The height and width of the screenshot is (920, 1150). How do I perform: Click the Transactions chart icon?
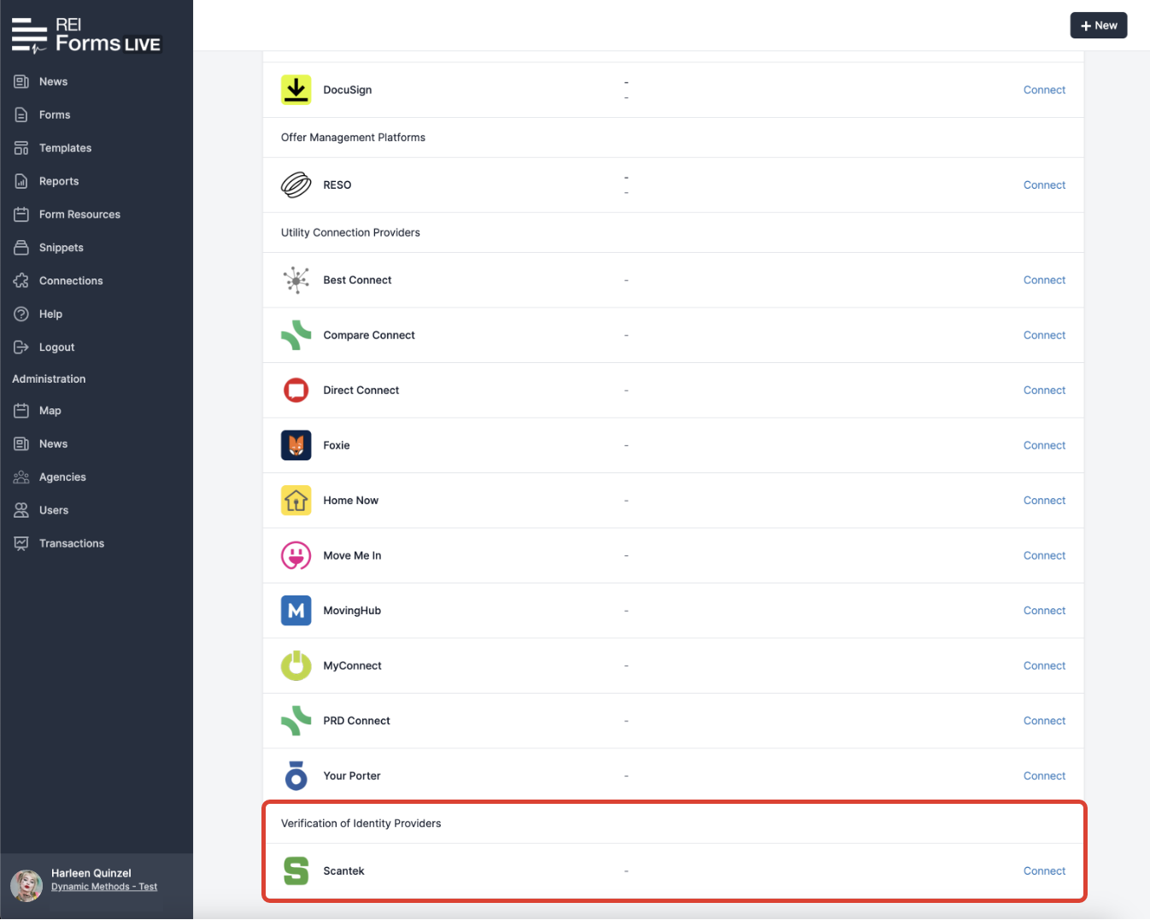pyautogui.click(x=21, y=544)
